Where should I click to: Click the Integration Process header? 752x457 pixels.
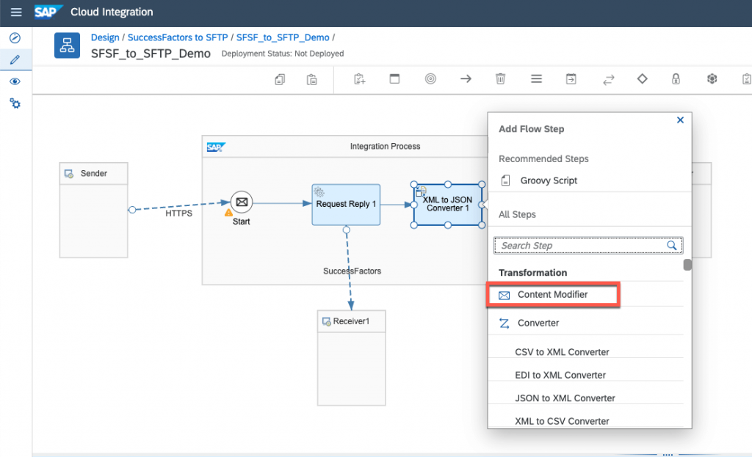click(385, 146)
